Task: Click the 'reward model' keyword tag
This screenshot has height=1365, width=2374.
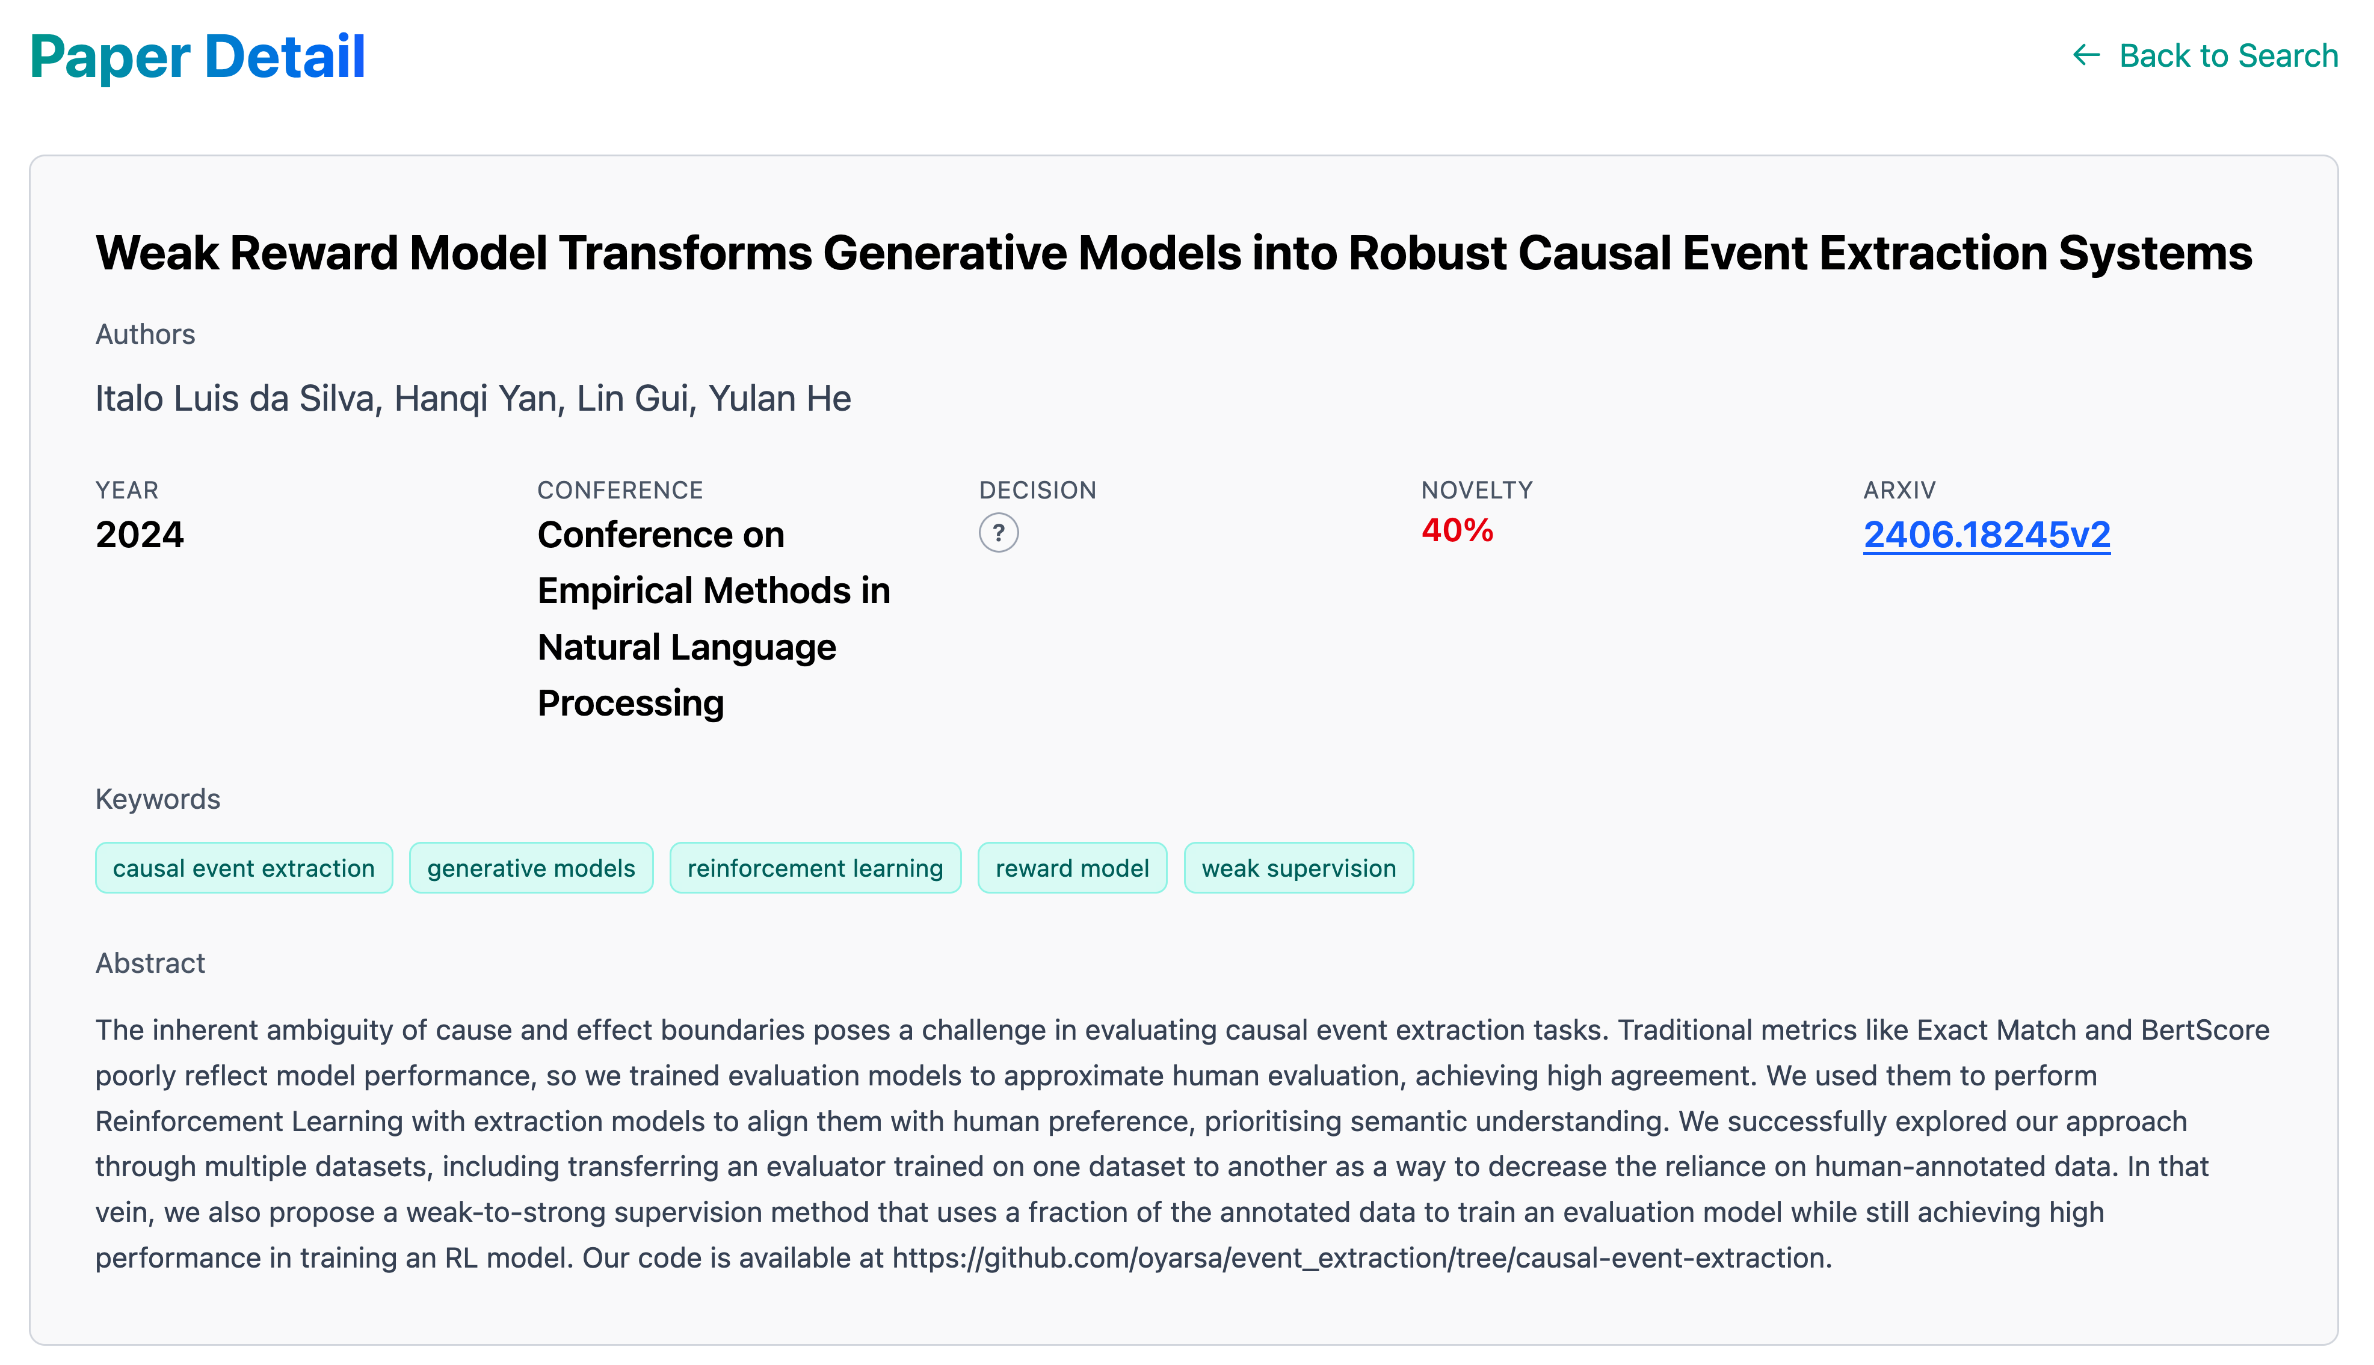Action: click(1072, 868)
